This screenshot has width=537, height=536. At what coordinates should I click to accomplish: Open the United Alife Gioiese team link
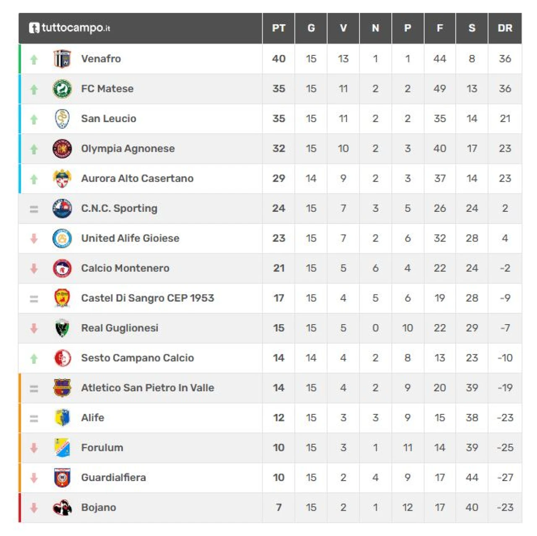130,238
